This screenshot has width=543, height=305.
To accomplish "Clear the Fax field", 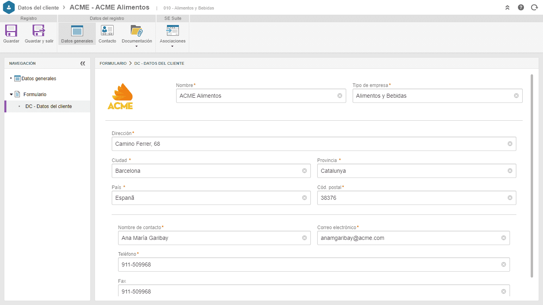I will pos(504,291).
